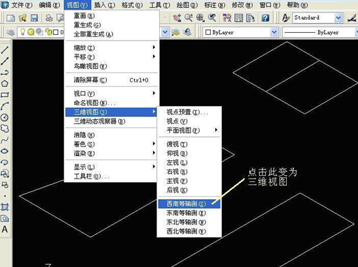Open the Layer Properties Manager icon
The image size is (358, 267).
10,32
